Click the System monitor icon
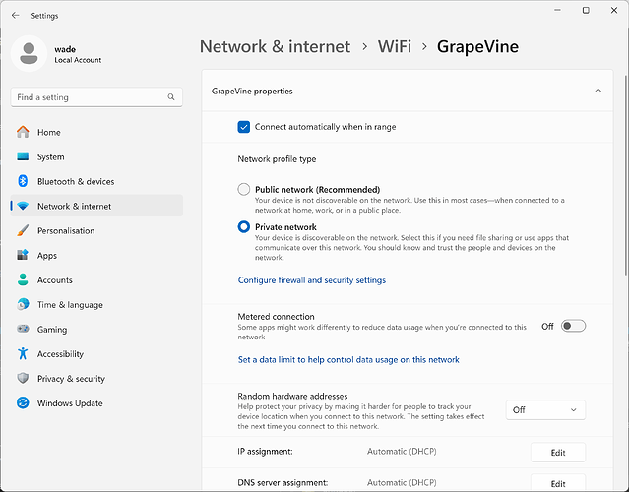Viewport: 629px width, 492px height. (x=23, y=156)
